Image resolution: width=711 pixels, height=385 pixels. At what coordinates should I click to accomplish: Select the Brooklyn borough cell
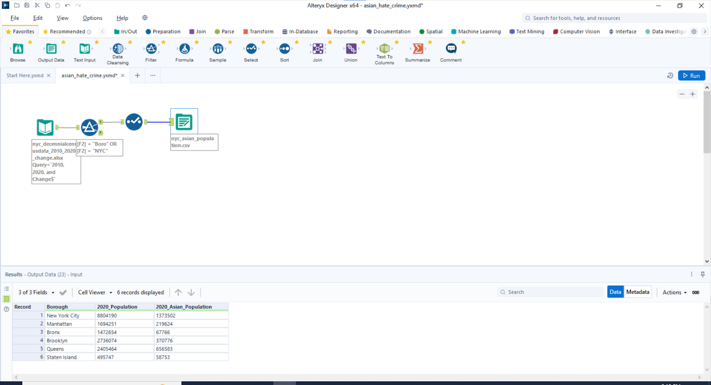coord(70,341)
